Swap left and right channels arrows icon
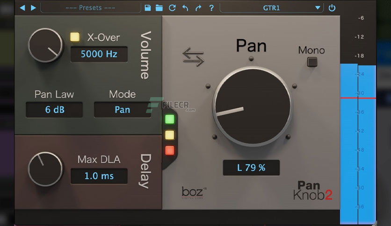The height and width of the screenshot is (226, 391). click(193, 57)
